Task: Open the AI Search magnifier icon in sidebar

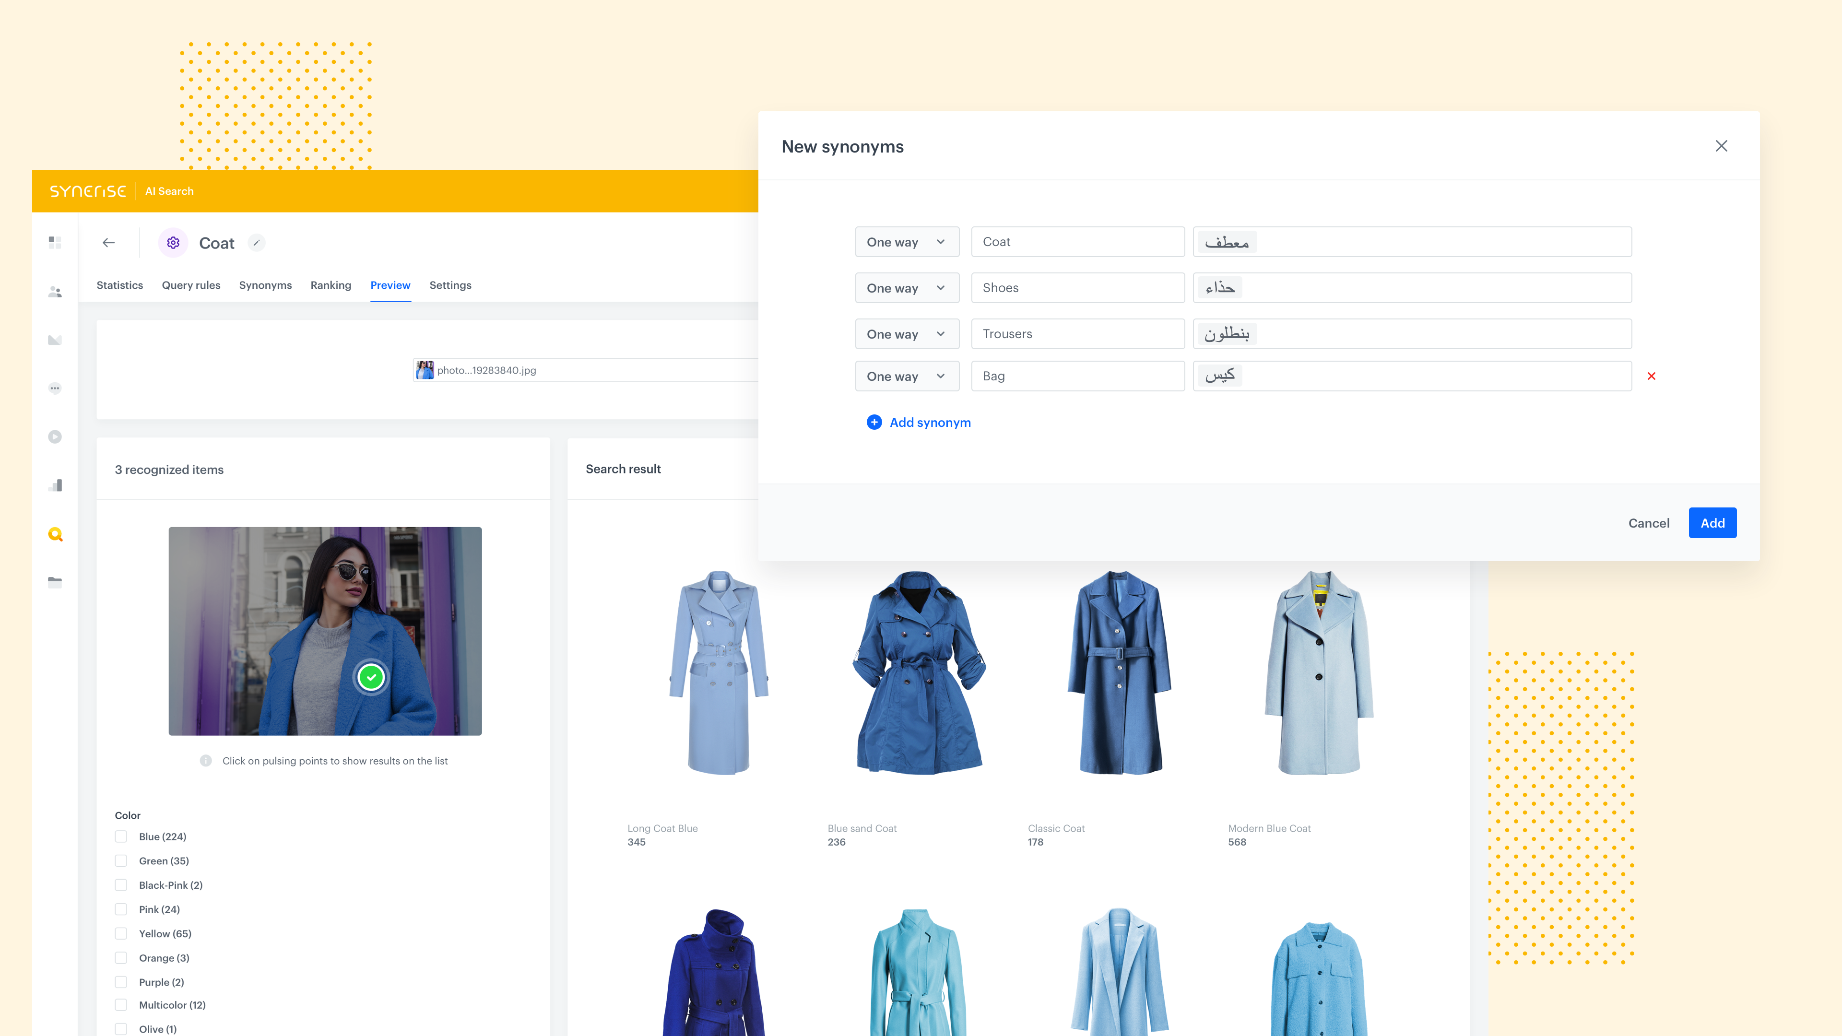Action: [x=55, y=534]
